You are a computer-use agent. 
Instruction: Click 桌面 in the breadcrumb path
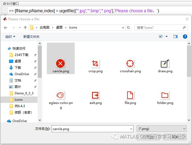click(59, 27)
